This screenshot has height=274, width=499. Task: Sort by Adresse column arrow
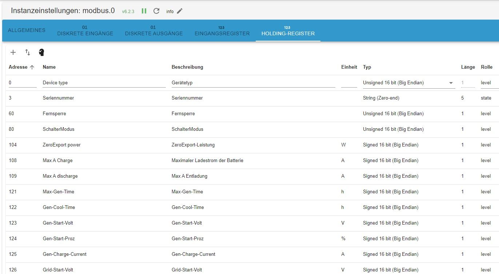[x=32, y=67]
